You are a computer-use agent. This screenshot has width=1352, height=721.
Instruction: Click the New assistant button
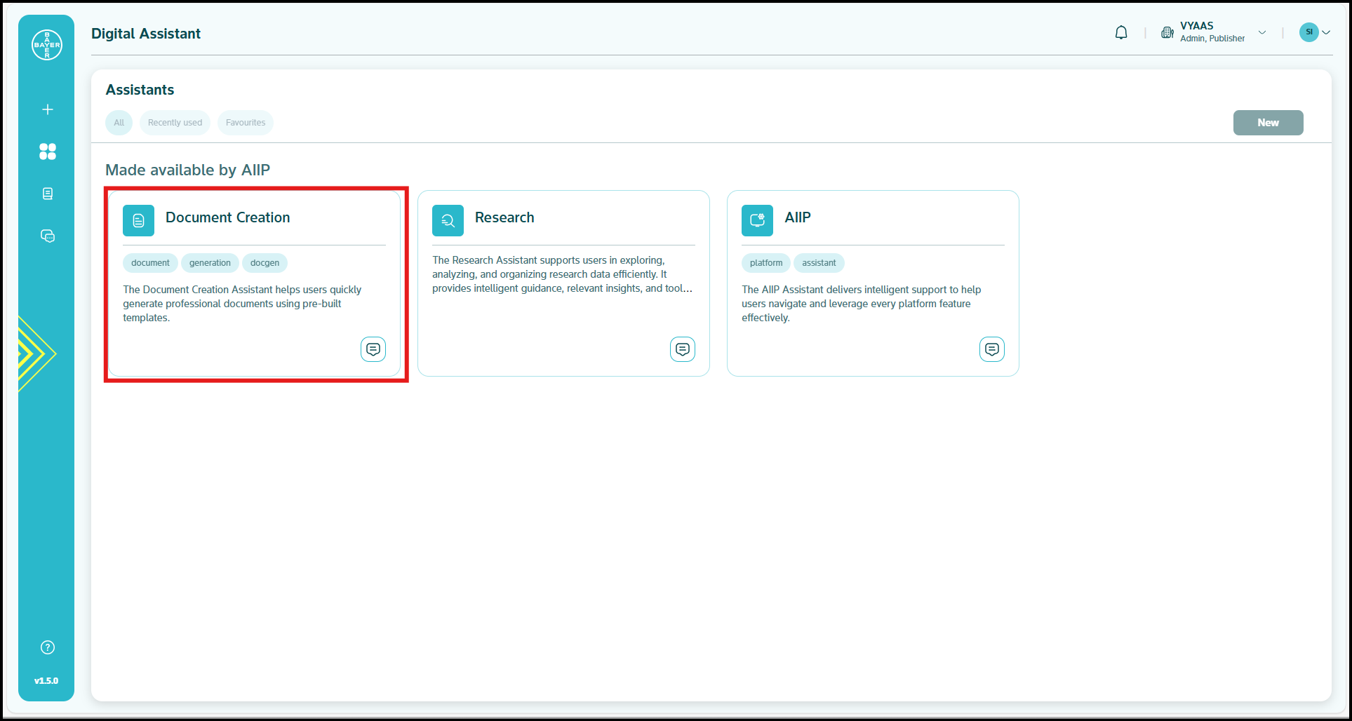1268,123
